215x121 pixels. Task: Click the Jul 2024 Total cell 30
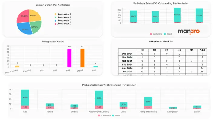point(202,72)
